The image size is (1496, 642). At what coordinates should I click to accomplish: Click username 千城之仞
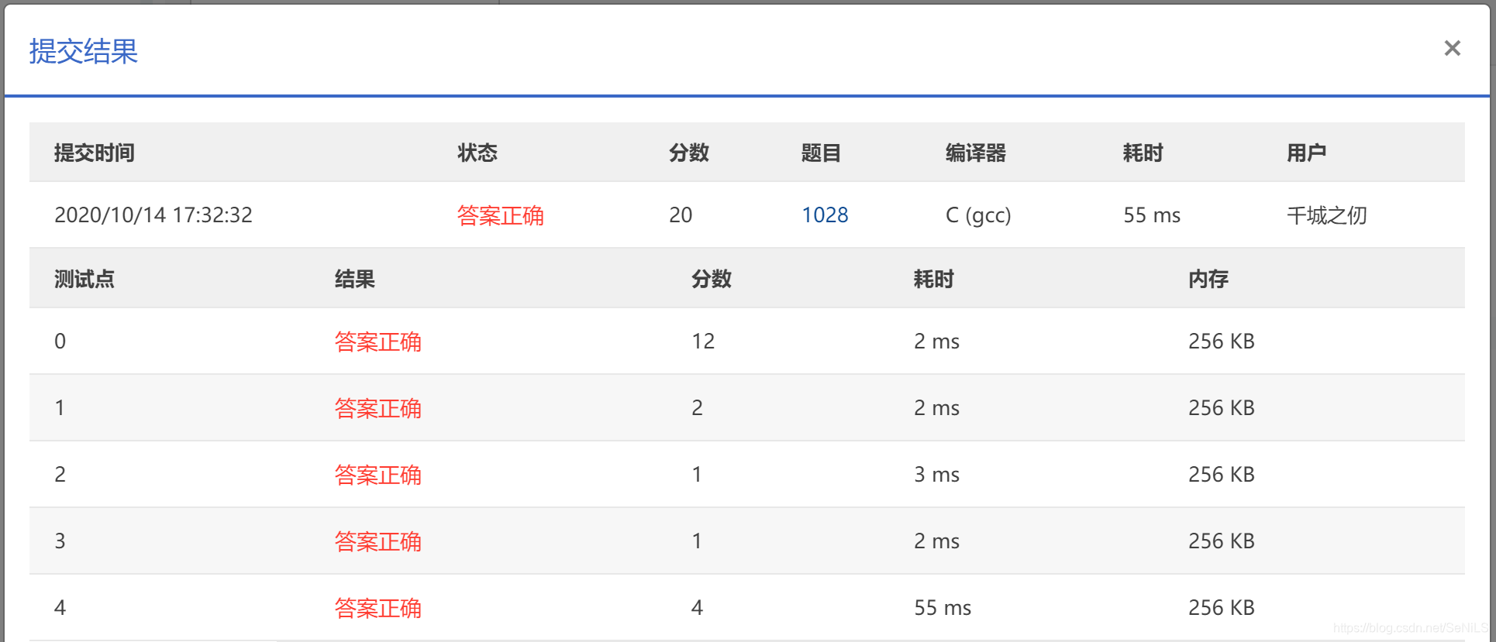1326,215
